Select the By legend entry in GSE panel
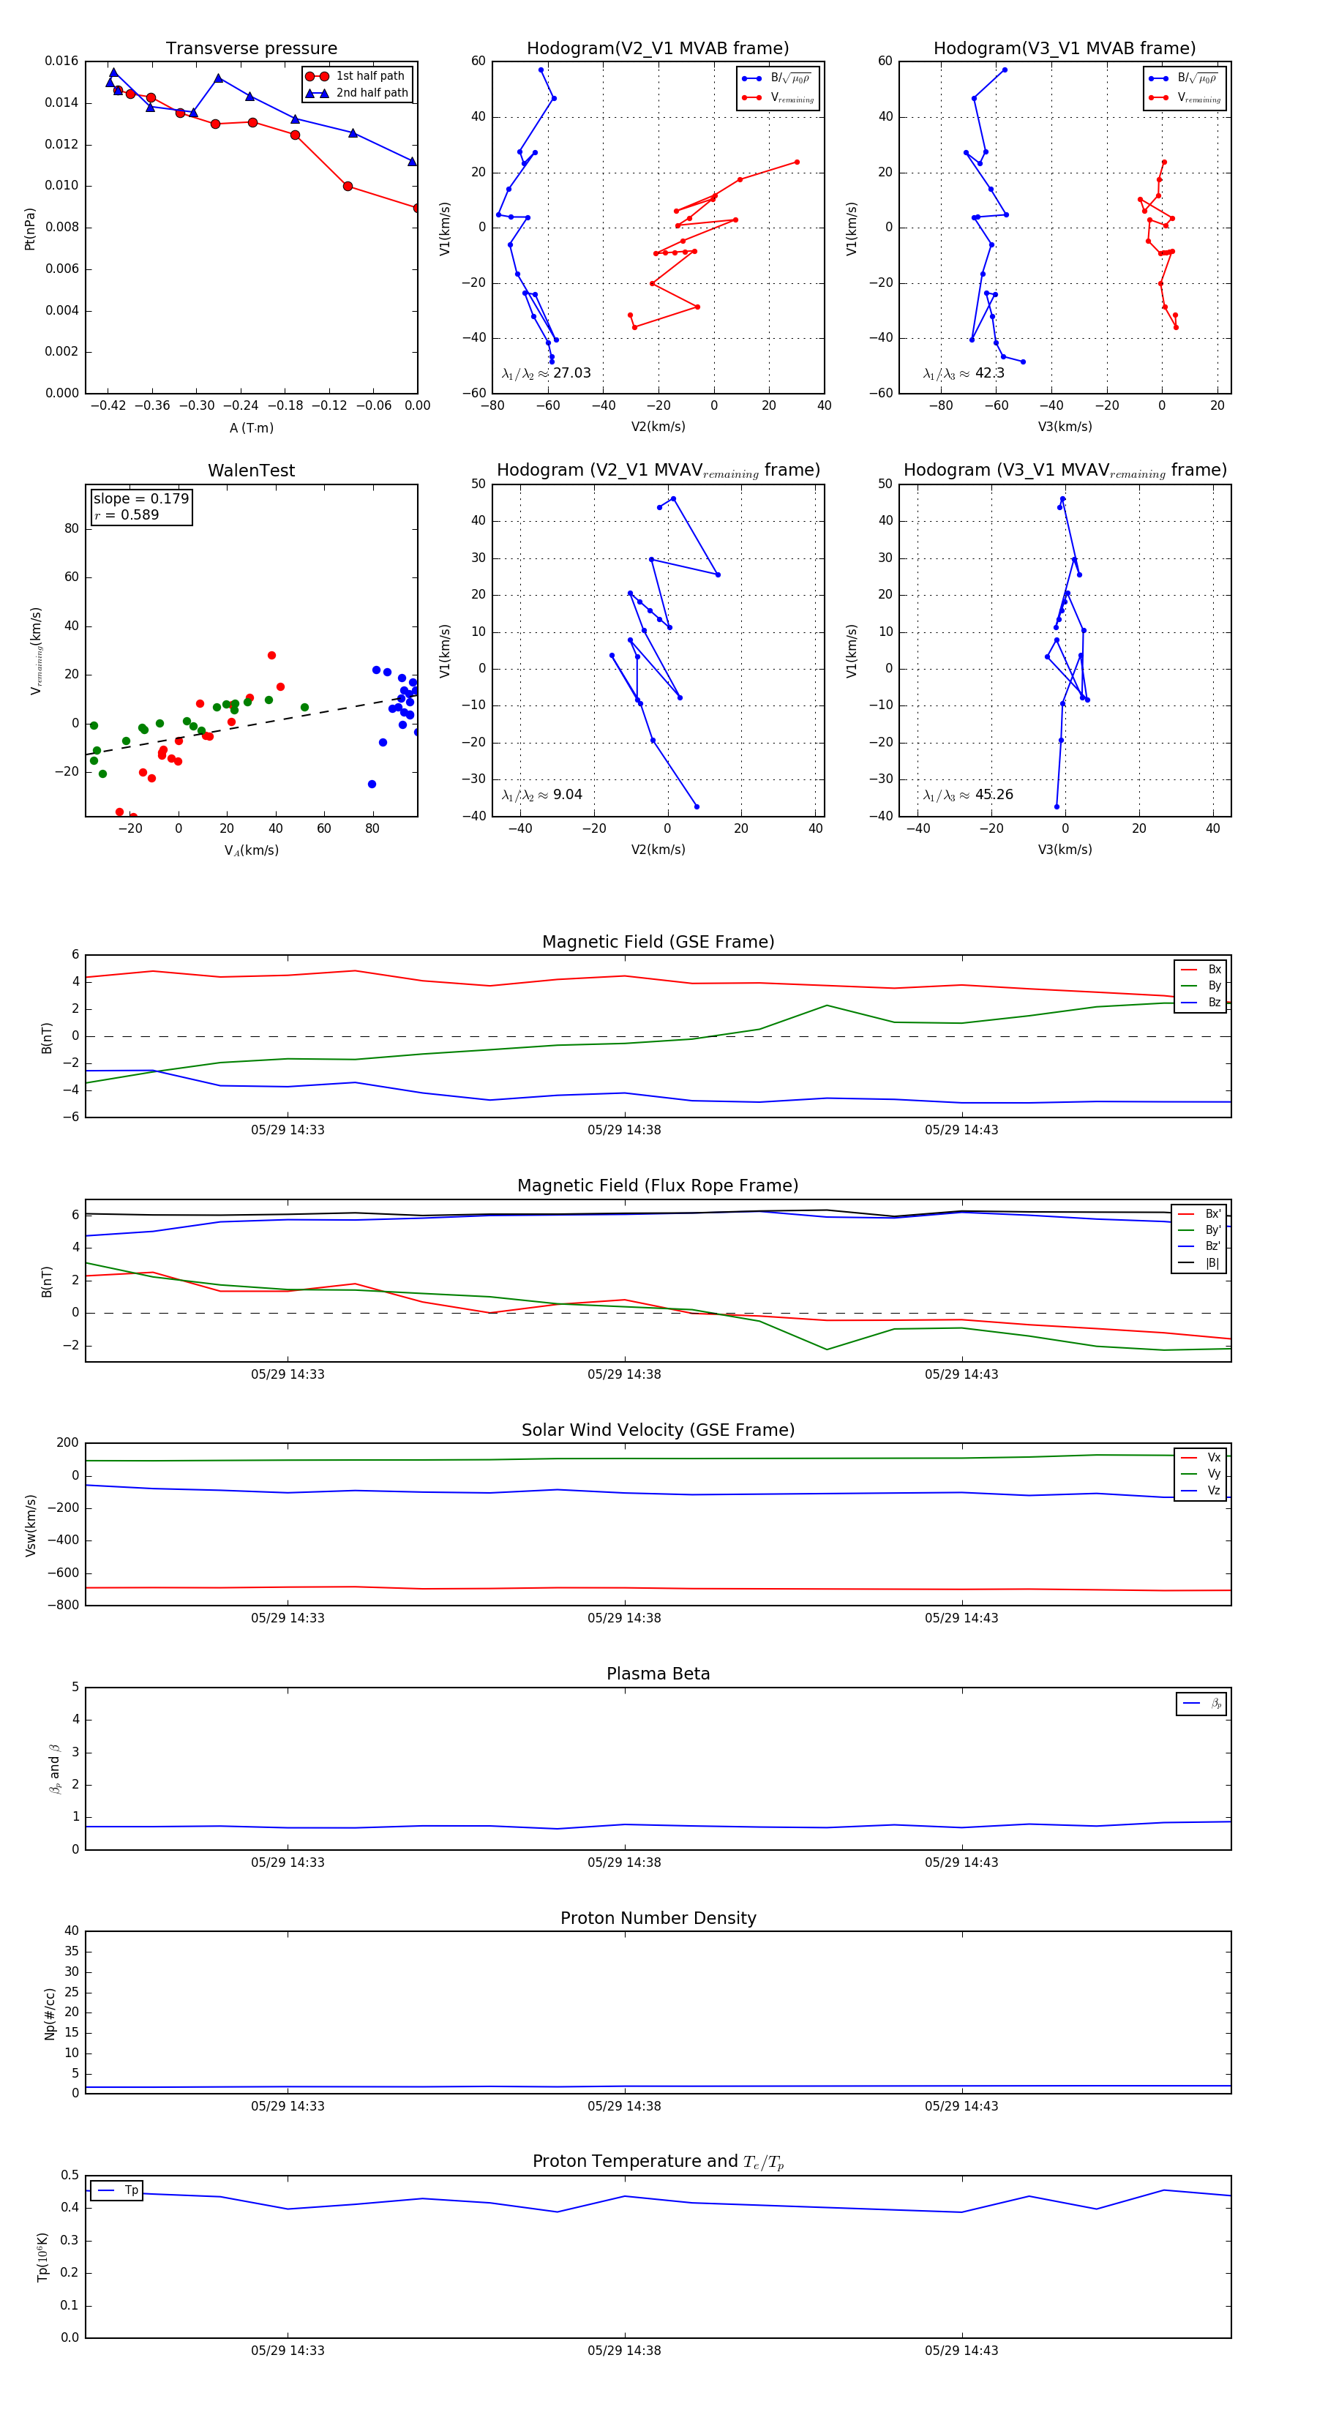The height and width of the screenshot is (2415, 1317). pyautogui.click(x=1201, y=985)
